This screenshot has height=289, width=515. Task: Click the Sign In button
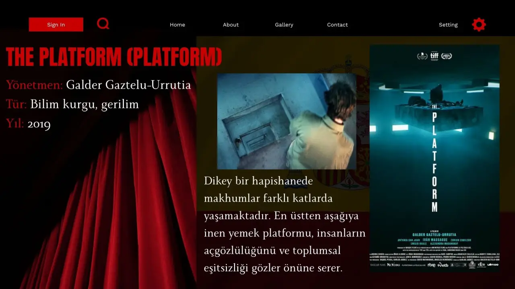point(56,24)
